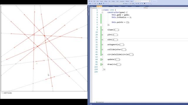Expand the onSegment(x) method

(102, 45)
